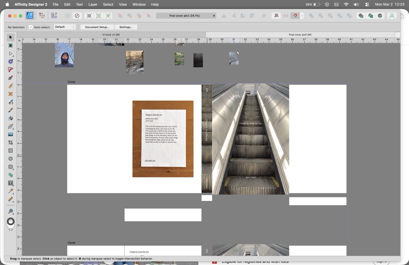Screen dimensions: 409x265
Task: Open the Layer menu
Action: [x=93, y=4]
